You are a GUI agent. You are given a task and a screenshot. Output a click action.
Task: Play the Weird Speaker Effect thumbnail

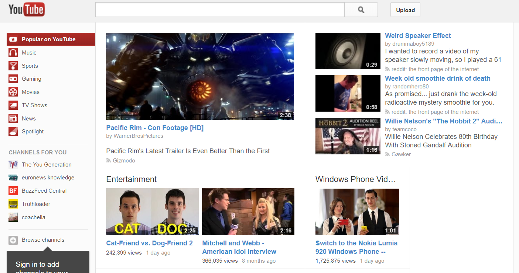[x=348, y=51]
